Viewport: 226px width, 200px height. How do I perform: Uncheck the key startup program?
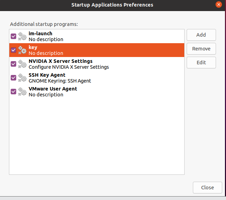(13, 50)
